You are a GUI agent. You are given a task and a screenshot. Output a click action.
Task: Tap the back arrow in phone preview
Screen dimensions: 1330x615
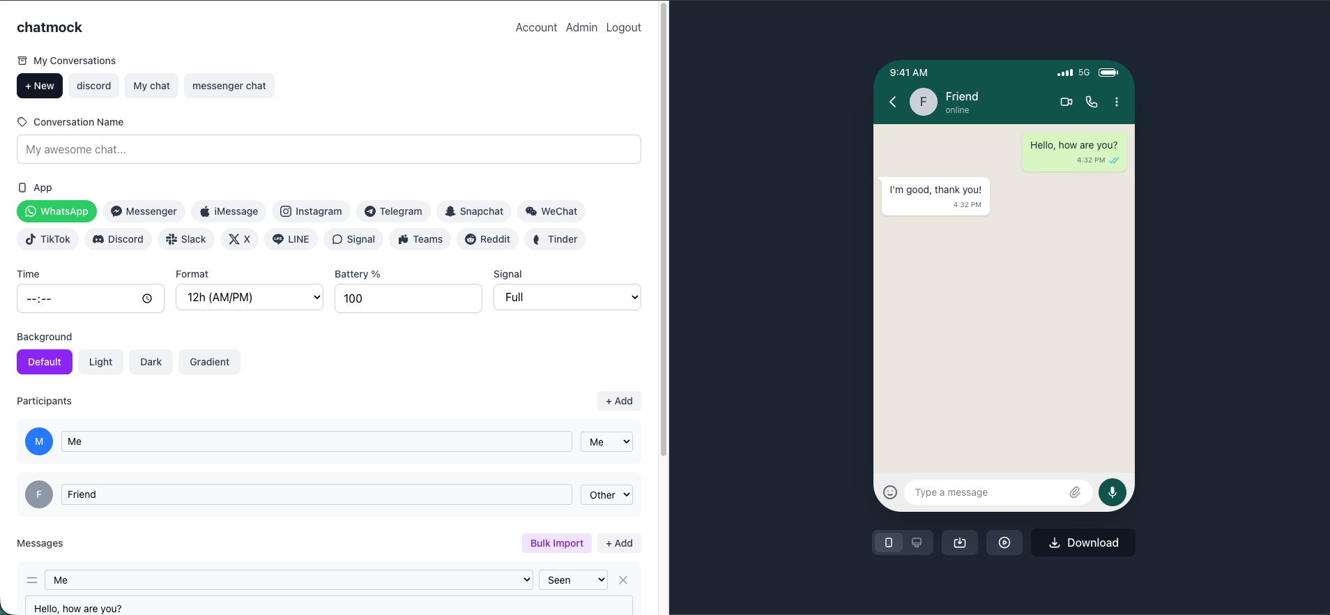(893, 102)
